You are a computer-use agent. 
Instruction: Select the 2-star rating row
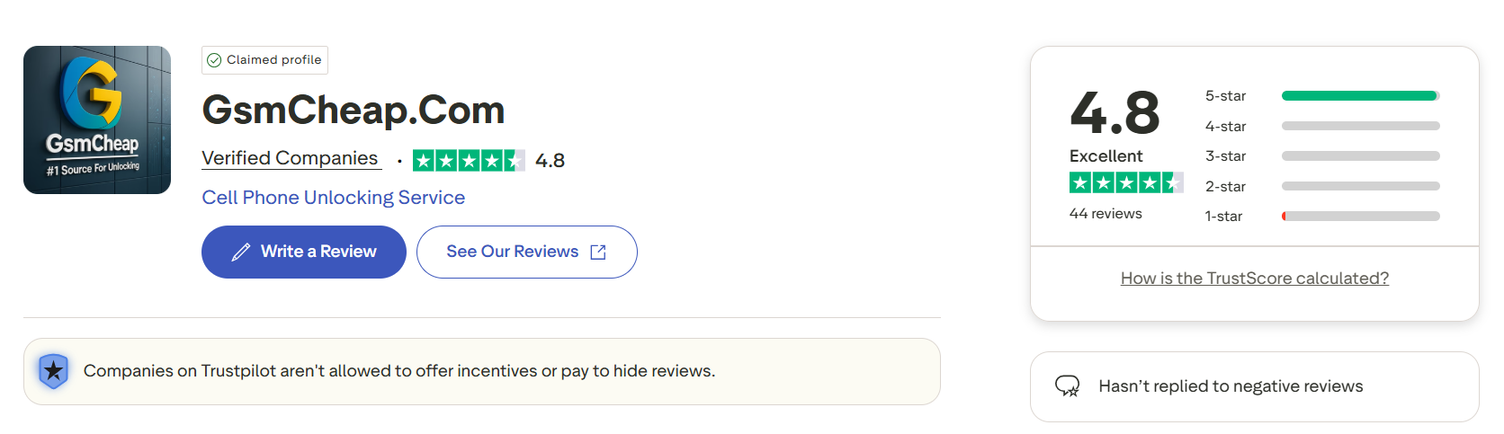1322,187
